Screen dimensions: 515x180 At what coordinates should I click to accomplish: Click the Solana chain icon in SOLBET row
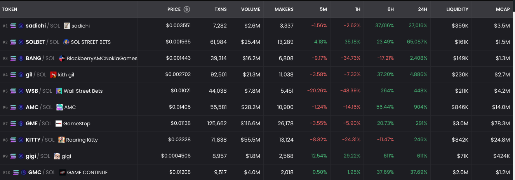pos(14,42)
